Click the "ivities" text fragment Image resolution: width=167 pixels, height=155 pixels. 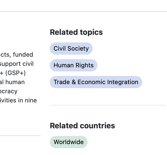pos(8,100)
